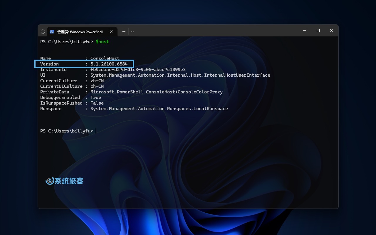Click the PowerShell icon on the tab

(52, 32)
